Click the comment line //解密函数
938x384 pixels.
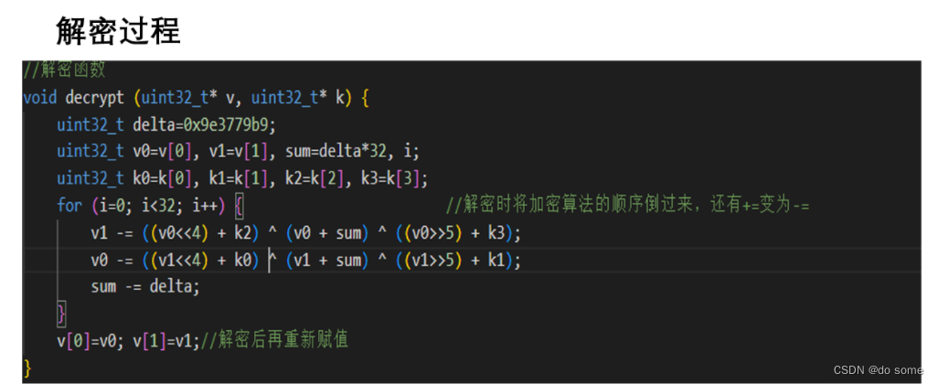(x=64, y=70)
